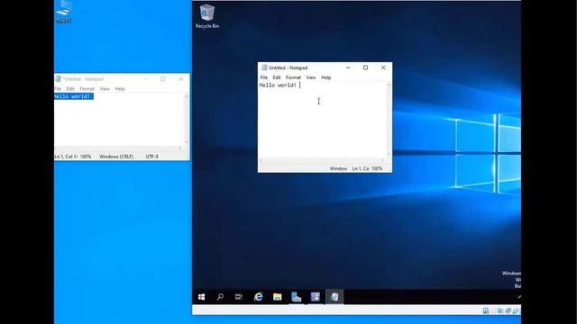
Task: Maximize the VM Notepad window
Action: (x=365, y=67)
